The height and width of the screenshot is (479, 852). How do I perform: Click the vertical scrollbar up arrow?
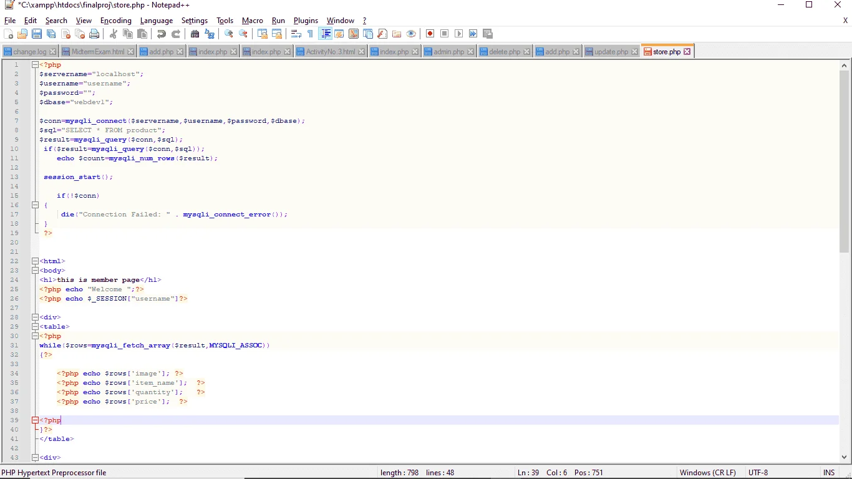pos(845,65)
